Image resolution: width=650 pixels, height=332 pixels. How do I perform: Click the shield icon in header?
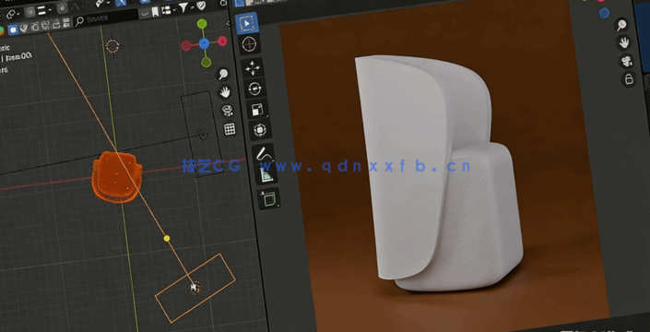point(201,6)
